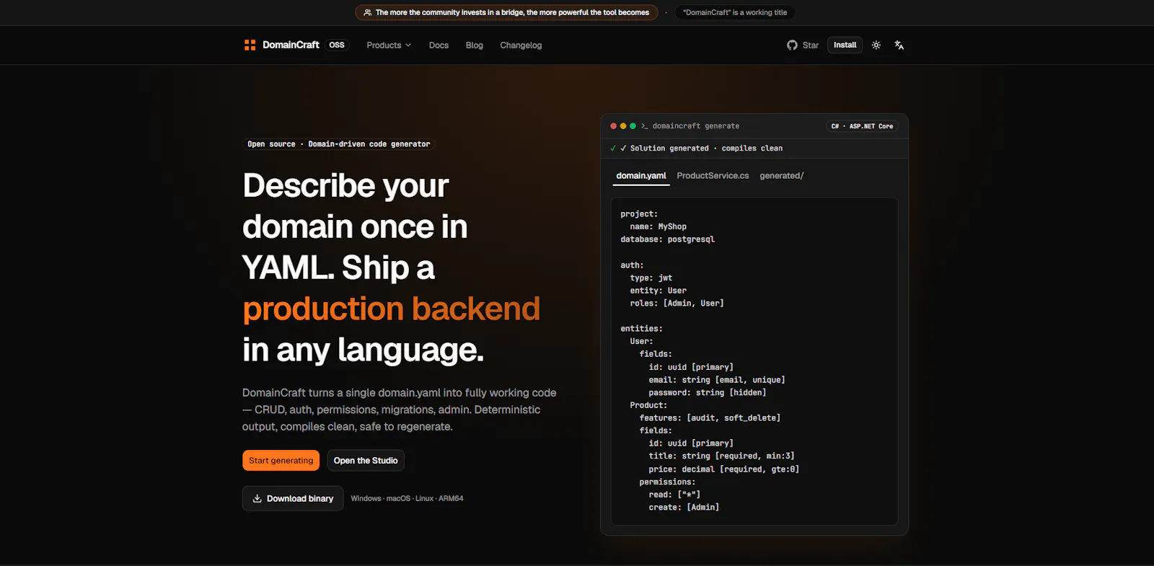Viewport: 1154px width, 566px height.
Task: Click the DomainCraft brand name link
Action: (x=291, y=45)
